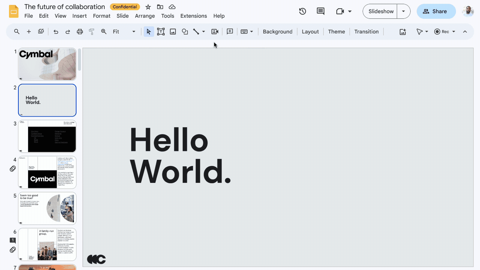480x270 pixels.
Task: Click the keyboard input tools icon
Action: pos(244,31)
